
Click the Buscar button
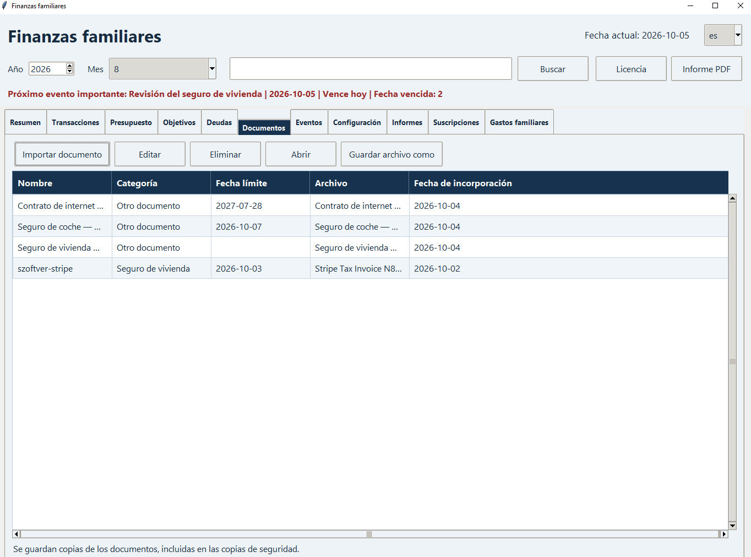coord(553,69)
